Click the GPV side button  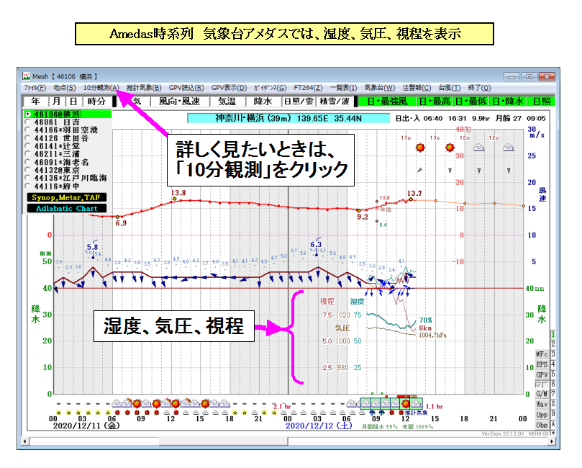pos(542,375)
